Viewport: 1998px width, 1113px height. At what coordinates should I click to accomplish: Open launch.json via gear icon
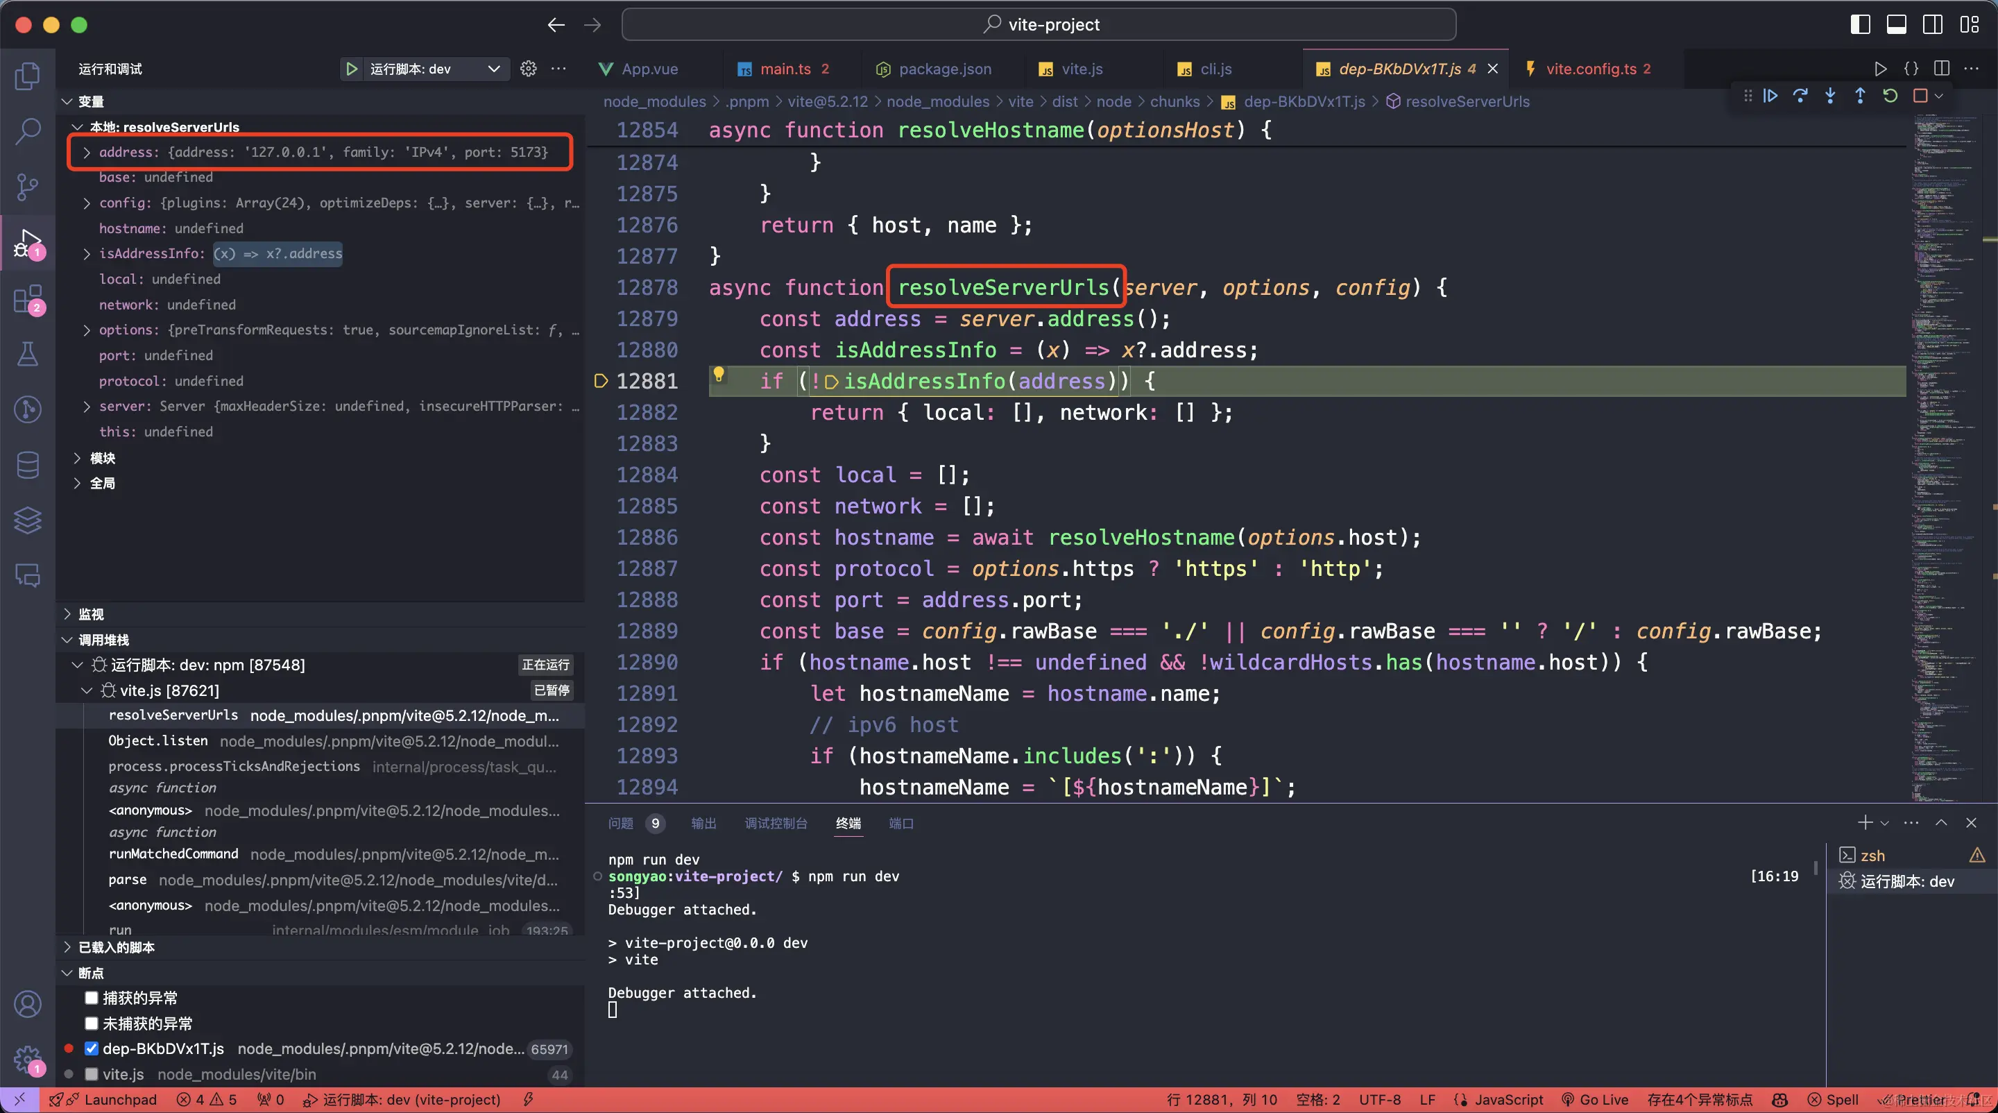click(x=528, y=68)
